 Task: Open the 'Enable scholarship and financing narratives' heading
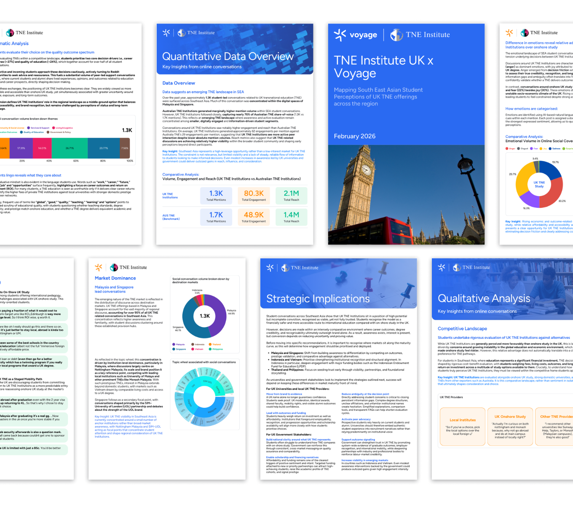pos(292,457)
